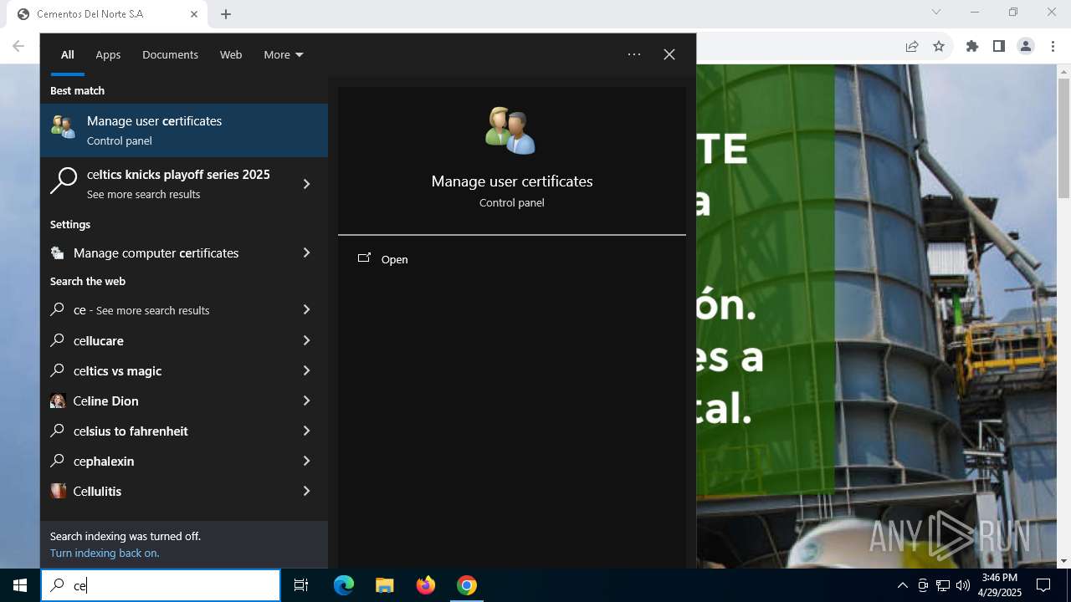The width and height of the screenshot is (1071, 602).
Task: Select Manage computer certificates settings icon
Action: (57, 253)
